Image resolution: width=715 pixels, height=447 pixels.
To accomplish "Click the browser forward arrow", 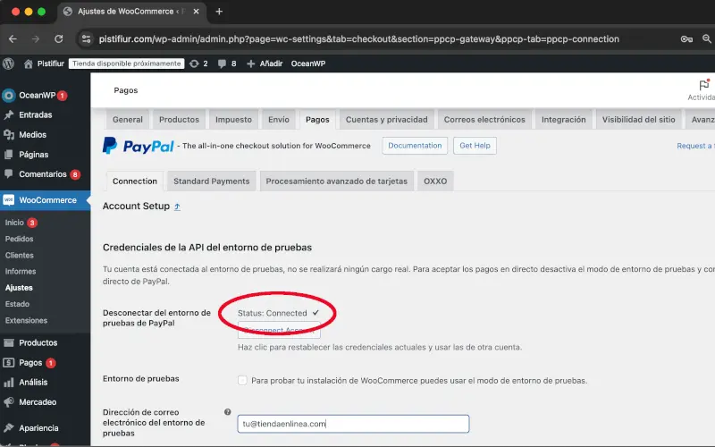I will click(x=36, y=39).
